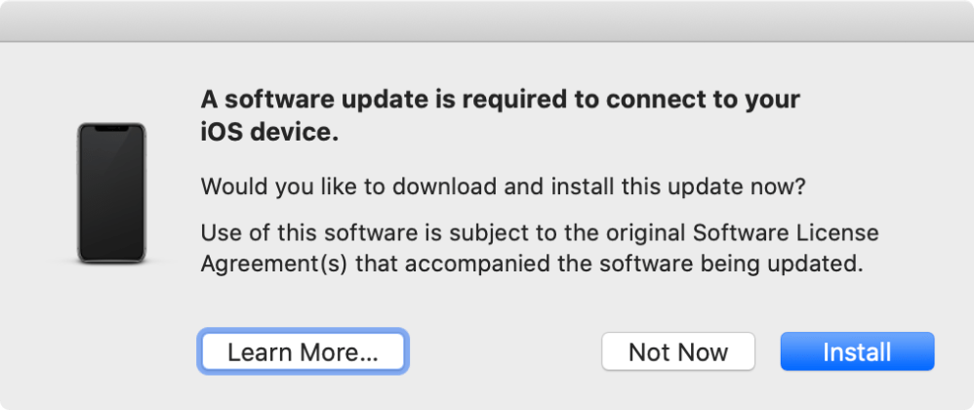Click empty space between Learn More and Not Now
Viewport: 974px width, 410px height.
pos(503,351)
